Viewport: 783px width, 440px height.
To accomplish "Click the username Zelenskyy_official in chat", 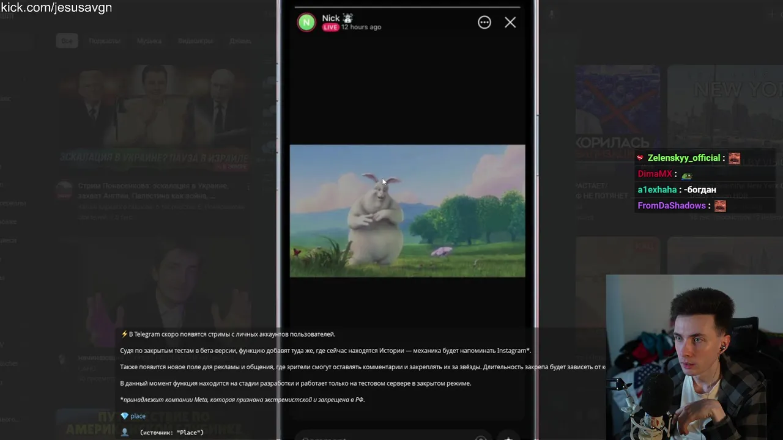I will [684, 158].
